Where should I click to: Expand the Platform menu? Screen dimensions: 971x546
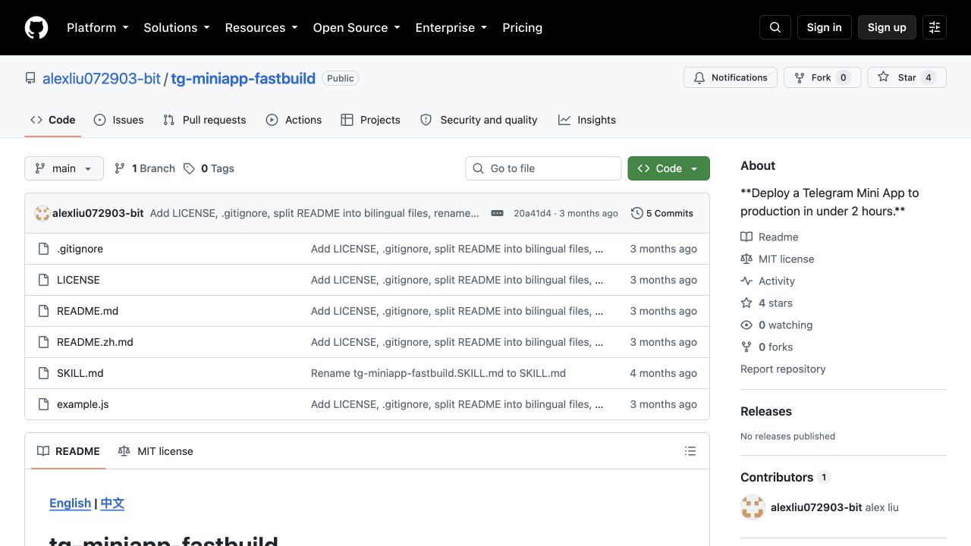[97, 27]
